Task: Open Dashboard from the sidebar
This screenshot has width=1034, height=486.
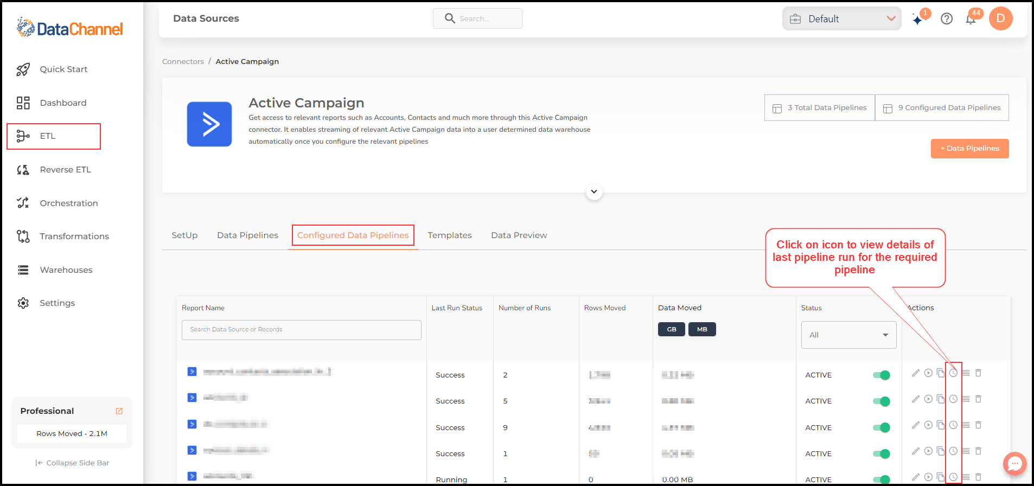Action: click(52, 103)
